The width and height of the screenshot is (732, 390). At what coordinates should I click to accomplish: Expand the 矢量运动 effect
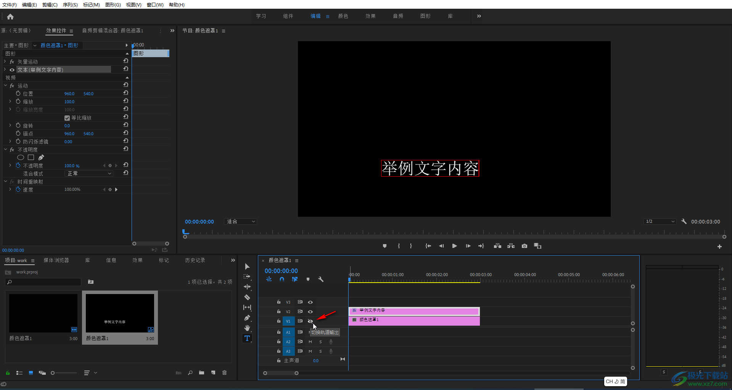5,61
